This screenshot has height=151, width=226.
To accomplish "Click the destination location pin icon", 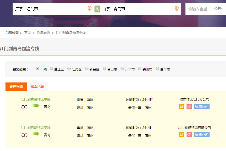I will [177, 9].
